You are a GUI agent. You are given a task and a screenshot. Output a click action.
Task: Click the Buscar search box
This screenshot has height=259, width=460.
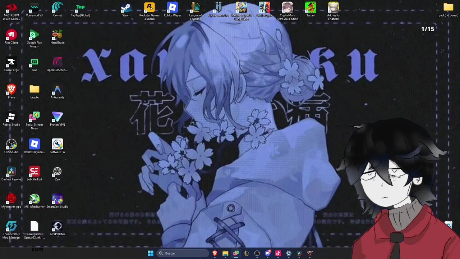click(183, 253)
